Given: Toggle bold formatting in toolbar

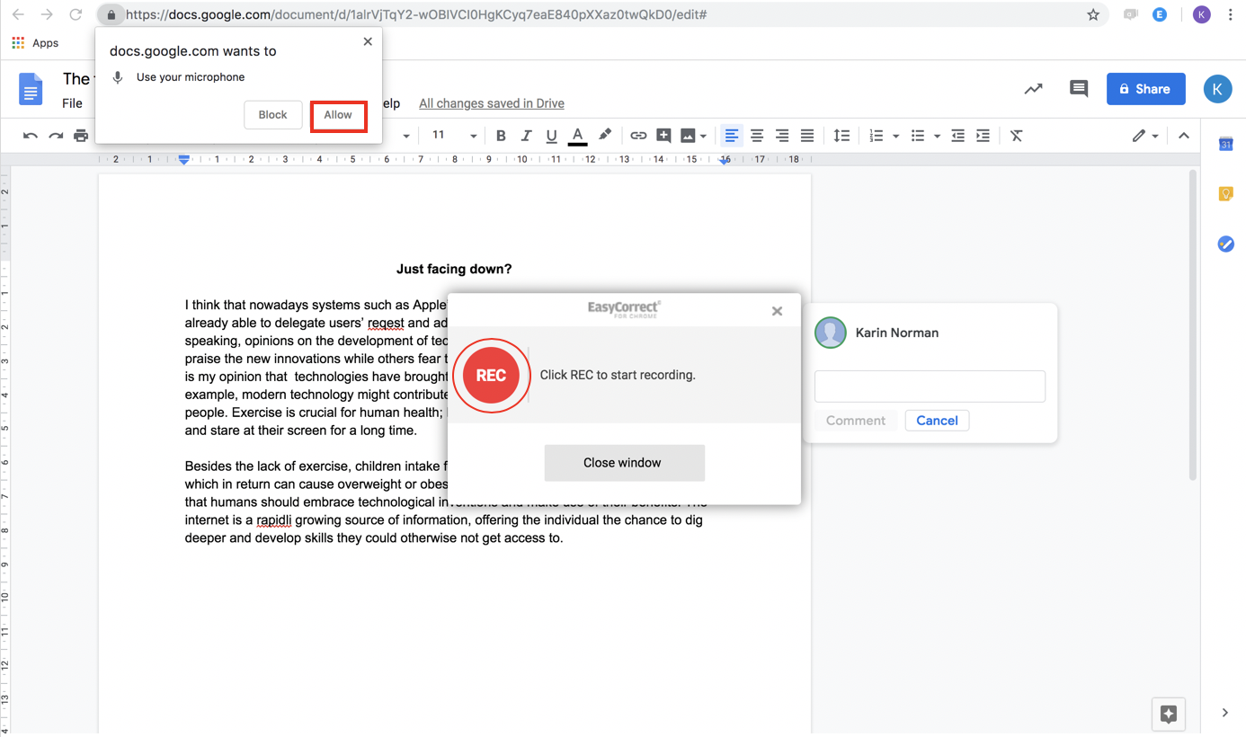Looking at the screenshot, I should point(501,136).
